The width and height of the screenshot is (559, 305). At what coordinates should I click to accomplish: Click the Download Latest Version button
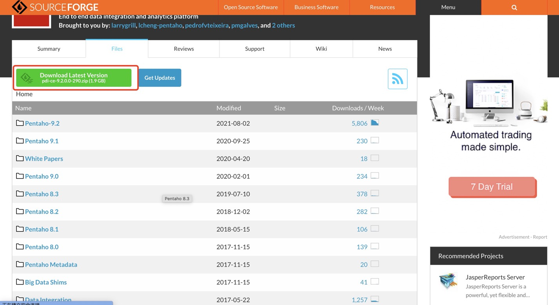click(x=74, y=78)
